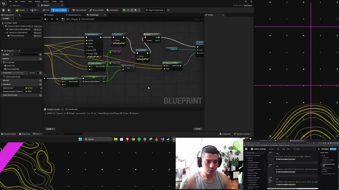Open Class Settings
The width and height of the screenshot is (339, 190).
79,10
